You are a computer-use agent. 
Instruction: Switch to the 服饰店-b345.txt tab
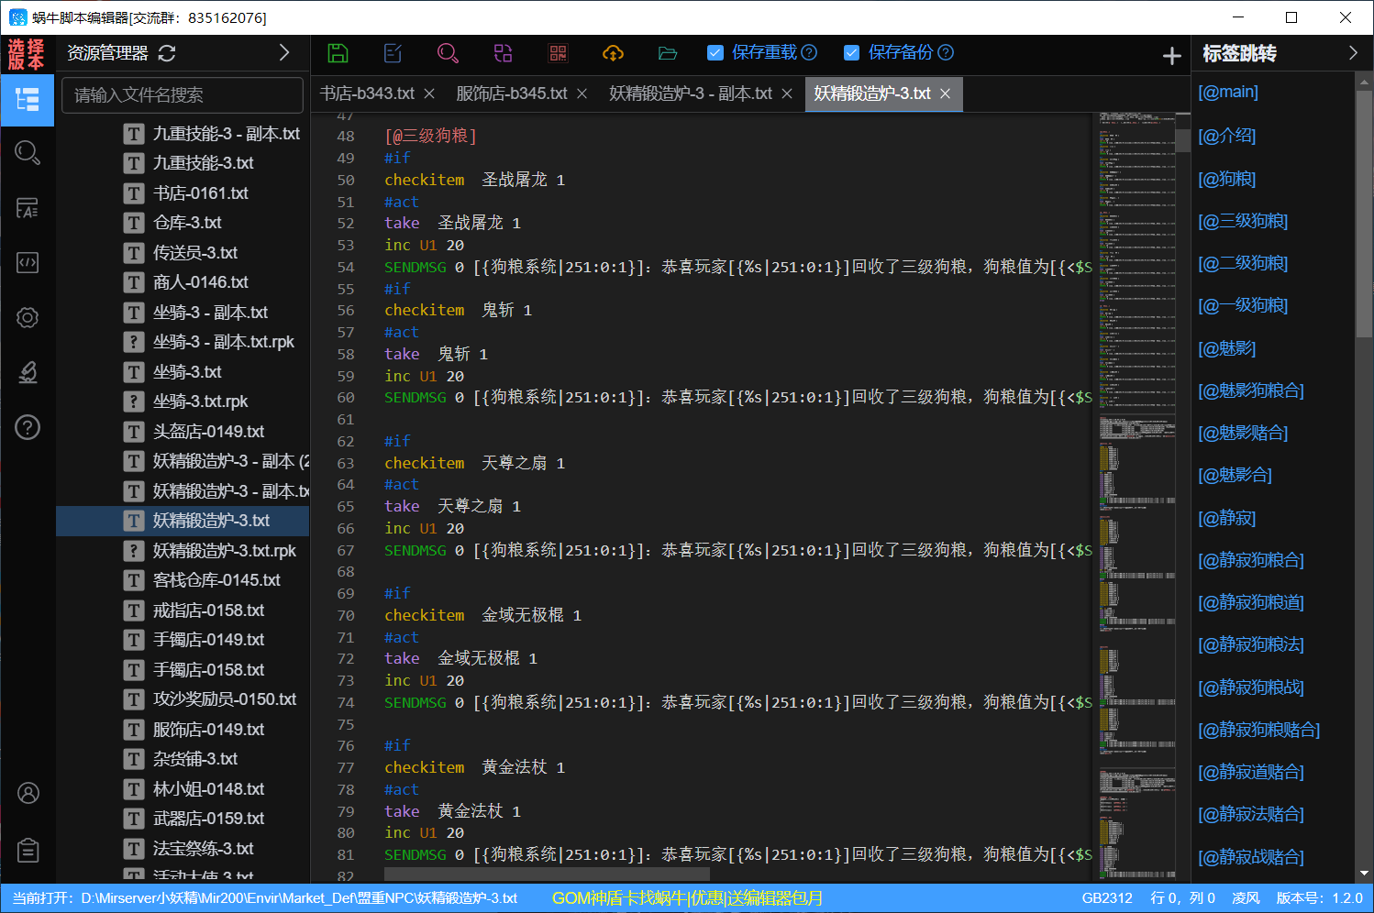pyautogui.click(x=511, y=93)
